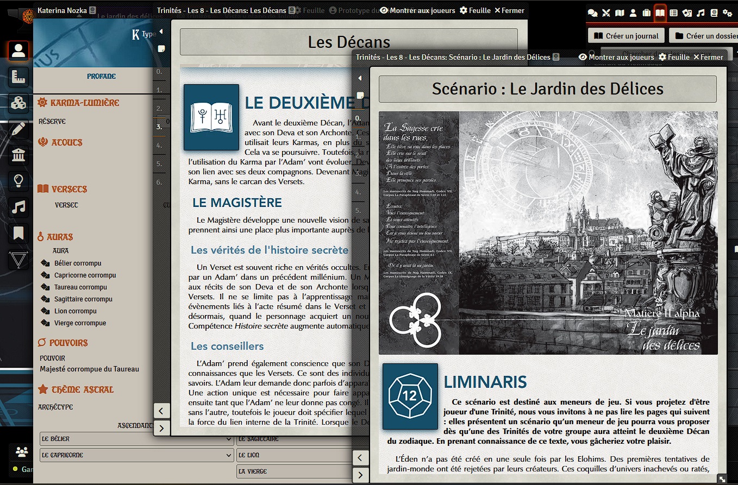Open the Card Stacks sidebar tab
738x485 pixels.
click(x=687, y=12)
